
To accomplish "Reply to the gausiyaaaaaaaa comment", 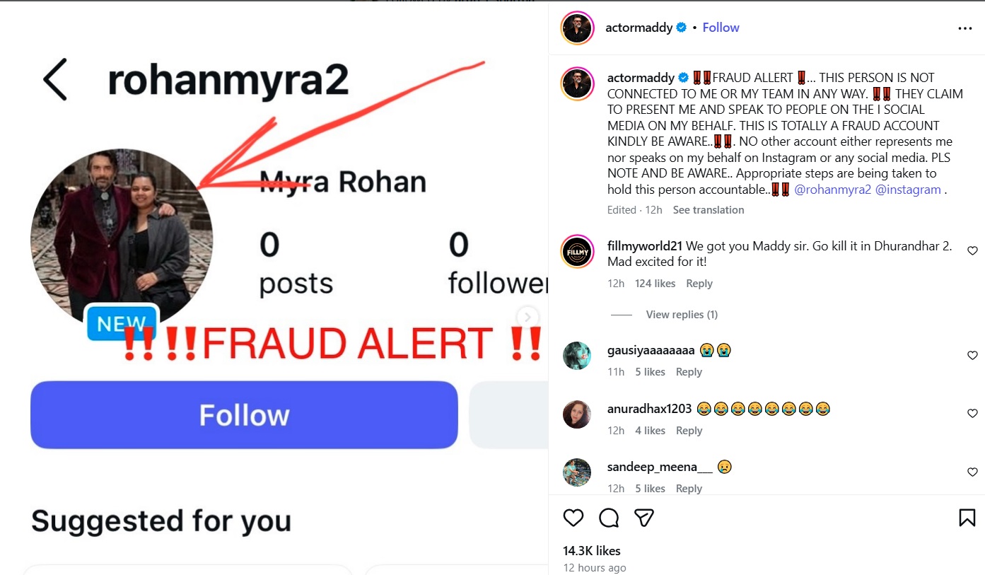I will (x=689, y=372).
